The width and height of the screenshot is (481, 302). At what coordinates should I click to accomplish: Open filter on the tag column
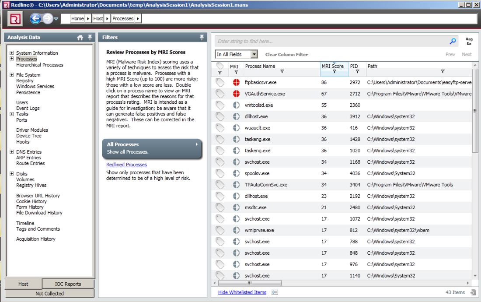click(x=220, y=73)
